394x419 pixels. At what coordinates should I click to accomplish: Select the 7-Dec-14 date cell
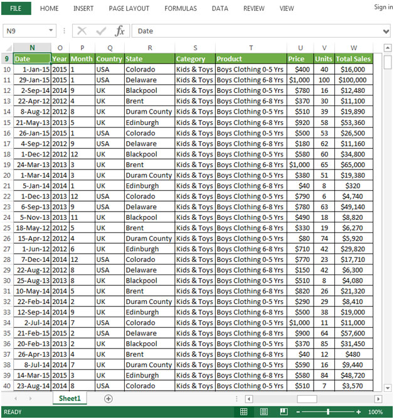pyautogui.click(x=32, y=259)
